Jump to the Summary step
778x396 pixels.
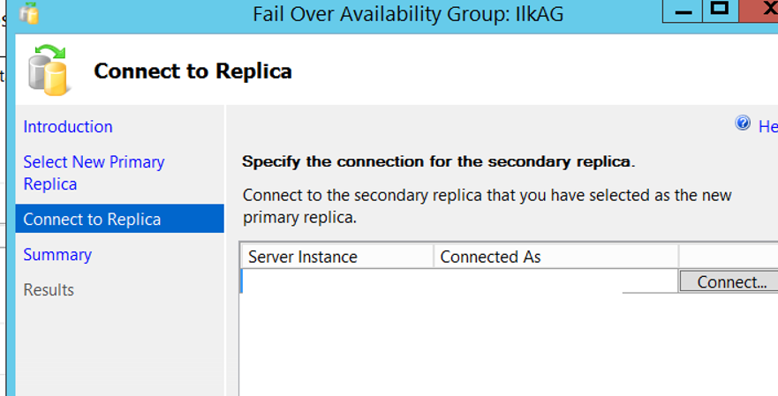tap(57, 254)
